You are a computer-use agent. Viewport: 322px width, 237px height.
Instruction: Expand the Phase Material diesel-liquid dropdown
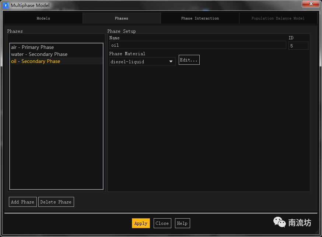tap(142, 62)
